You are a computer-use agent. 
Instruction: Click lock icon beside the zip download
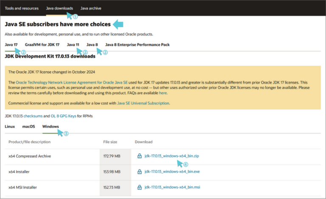139,156
